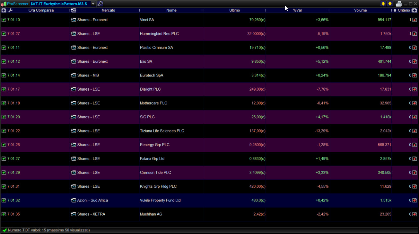Click the Numero TOT valori status text
Viewport: 419px width, 234px height.
click(49, 230)
